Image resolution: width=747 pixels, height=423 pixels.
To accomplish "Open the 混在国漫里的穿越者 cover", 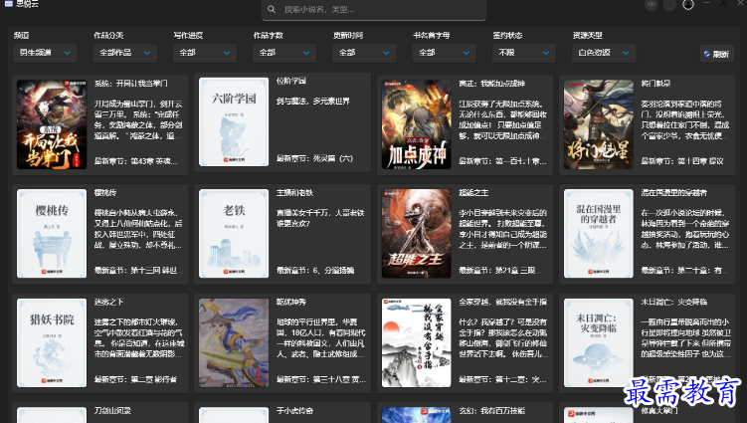I will pos(599,233).
